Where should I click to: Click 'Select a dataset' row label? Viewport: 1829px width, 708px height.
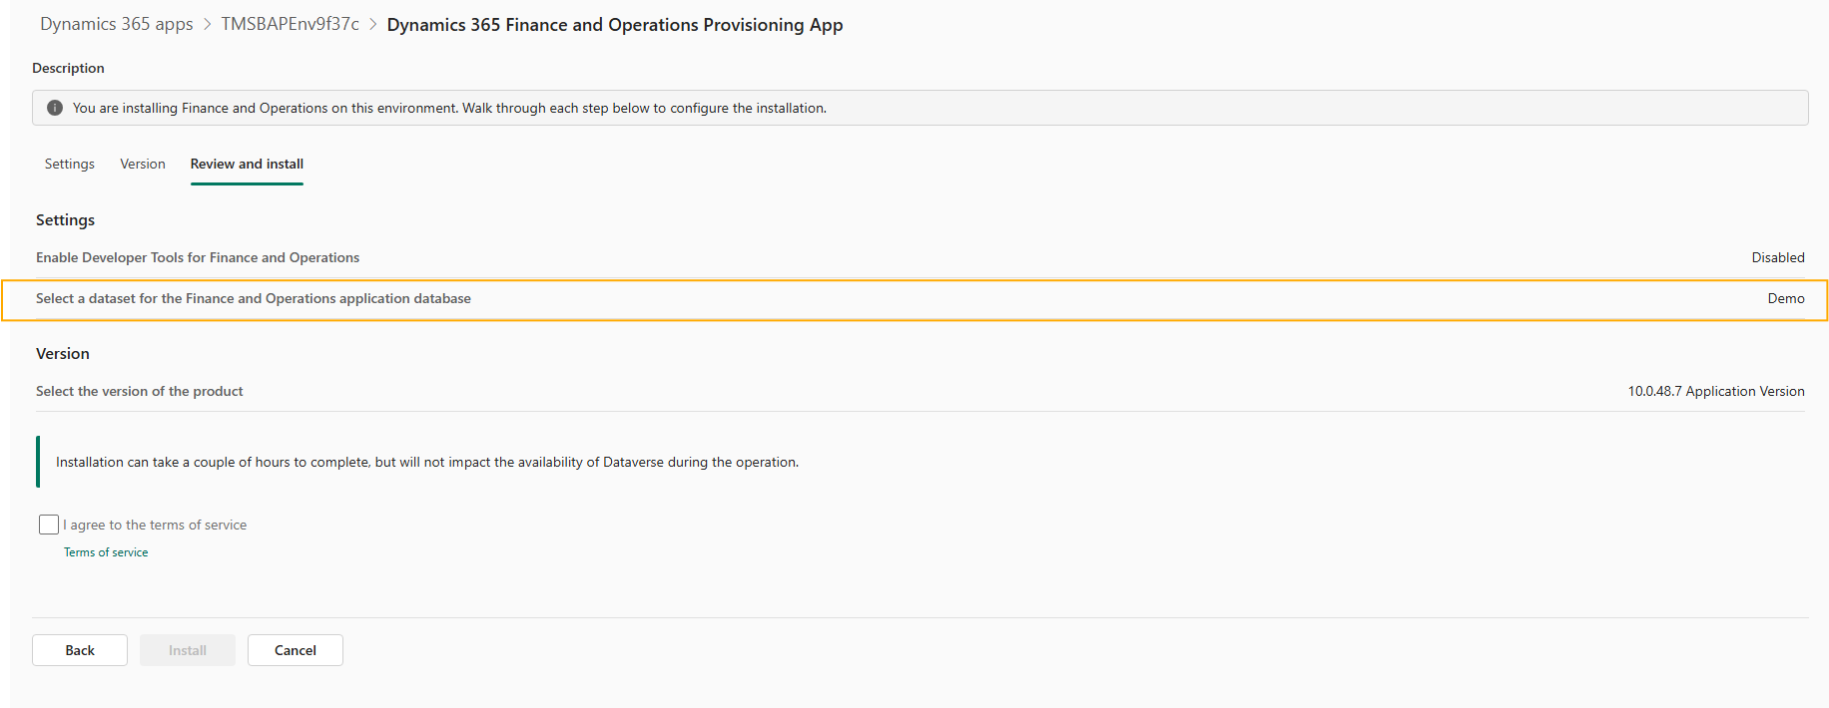click(x=254, y=298)
